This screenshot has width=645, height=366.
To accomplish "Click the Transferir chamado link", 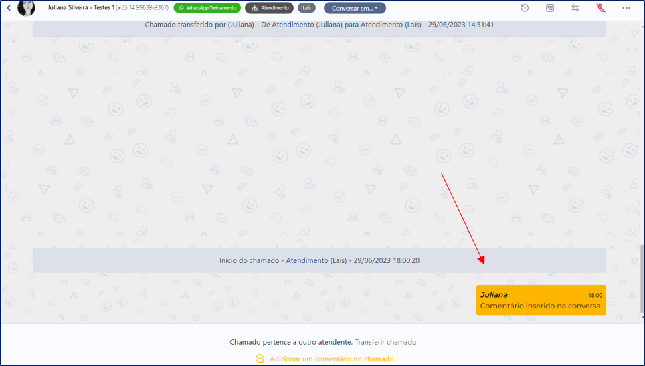I will pyautogui.click(x=385, y=342).
